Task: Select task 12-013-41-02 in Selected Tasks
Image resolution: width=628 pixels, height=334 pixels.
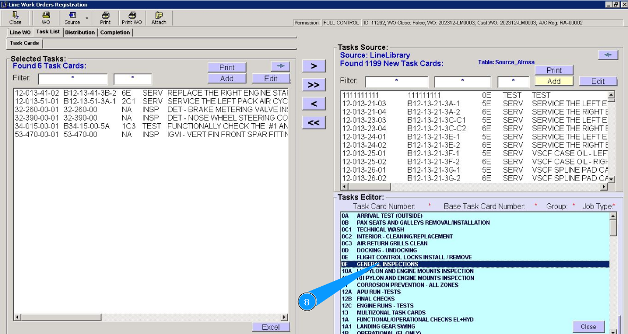Action: tap(151, 93)
